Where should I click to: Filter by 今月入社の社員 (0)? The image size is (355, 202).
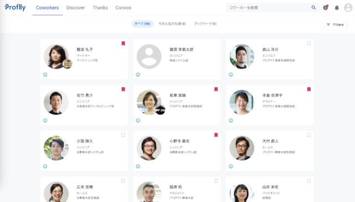point(173,24)
